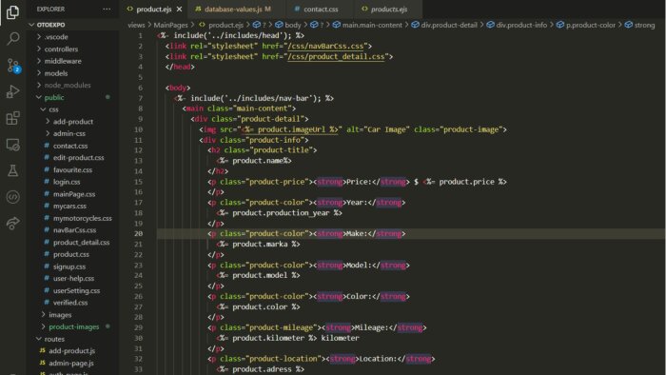Select the product.ejs tab
This screenshot has width=666, height=375.
click(x=154, y=9)
